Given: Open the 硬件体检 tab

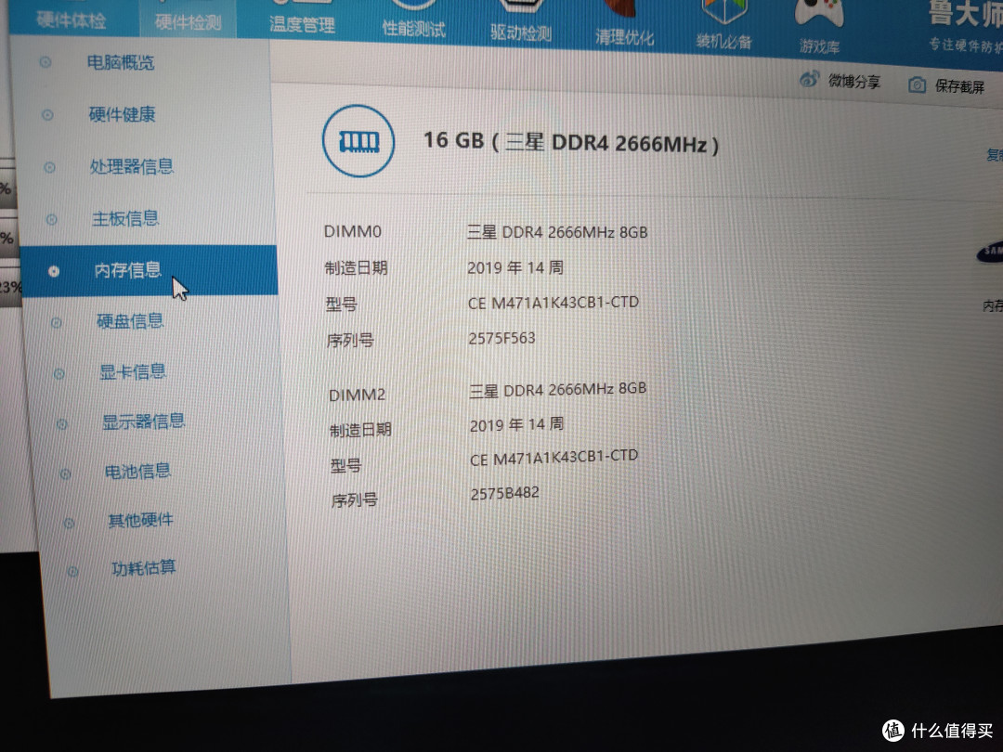Looking at the screenshot, I should click(72, 19).
